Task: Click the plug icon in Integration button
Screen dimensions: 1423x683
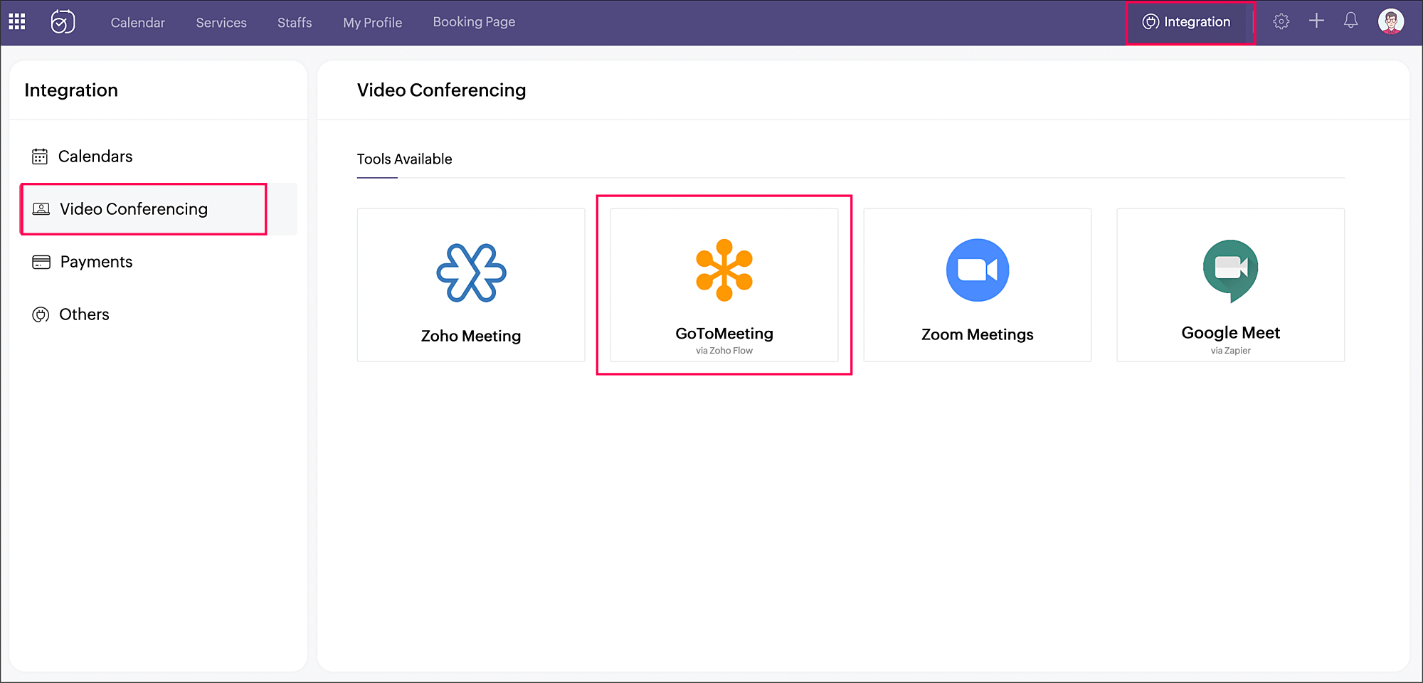Action: (x=1150, y=22)
